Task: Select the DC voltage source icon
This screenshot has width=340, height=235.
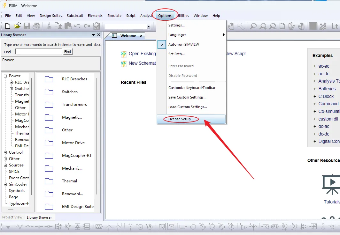Action: (193, 227)
